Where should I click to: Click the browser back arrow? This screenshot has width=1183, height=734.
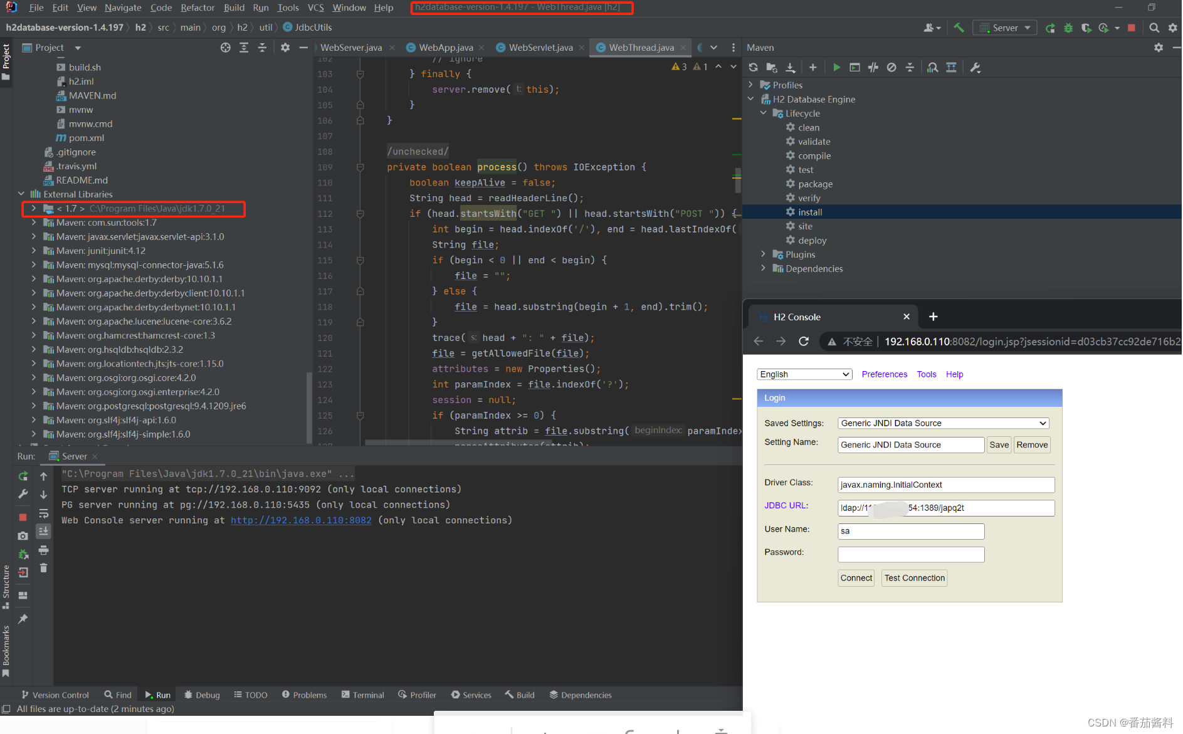coord(759,342)
